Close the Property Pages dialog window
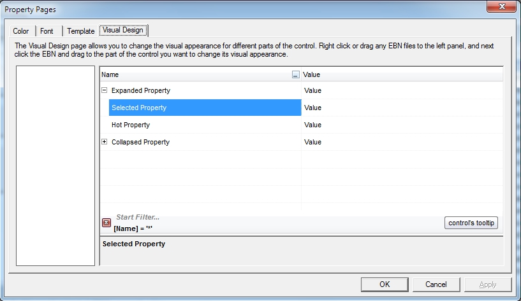Screen dimensions: 521x301 tap(501, 8)
